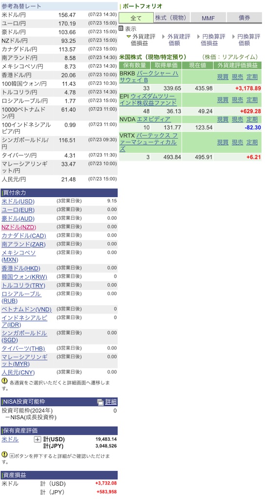Open シンガポールドル(SGD) buying power link

tap(24, 336)
